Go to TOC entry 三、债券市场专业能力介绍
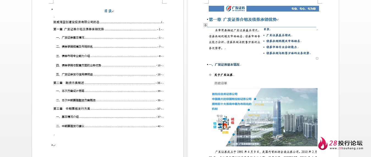The image size is (371, 157). (x=110, y=56)
